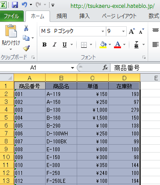Click the 商品名 header cell
The width and height of the screenshot is (160, 185).
click(61, 86)
